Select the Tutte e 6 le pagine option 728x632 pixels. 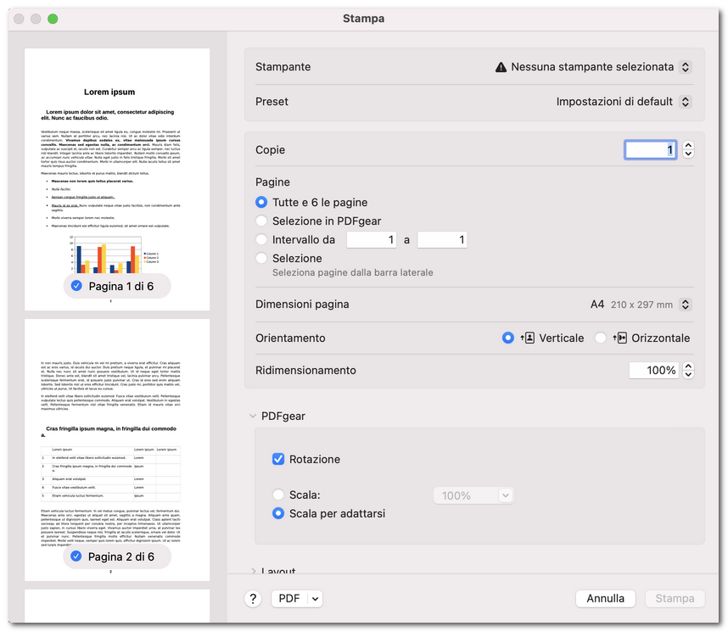pos(262,203)
